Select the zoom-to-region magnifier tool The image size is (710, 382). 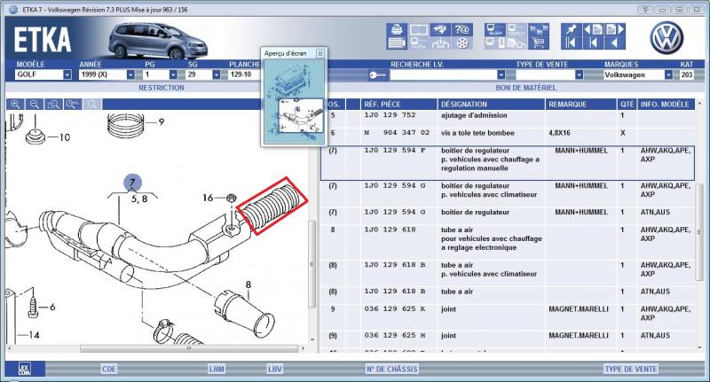(53, 105)
